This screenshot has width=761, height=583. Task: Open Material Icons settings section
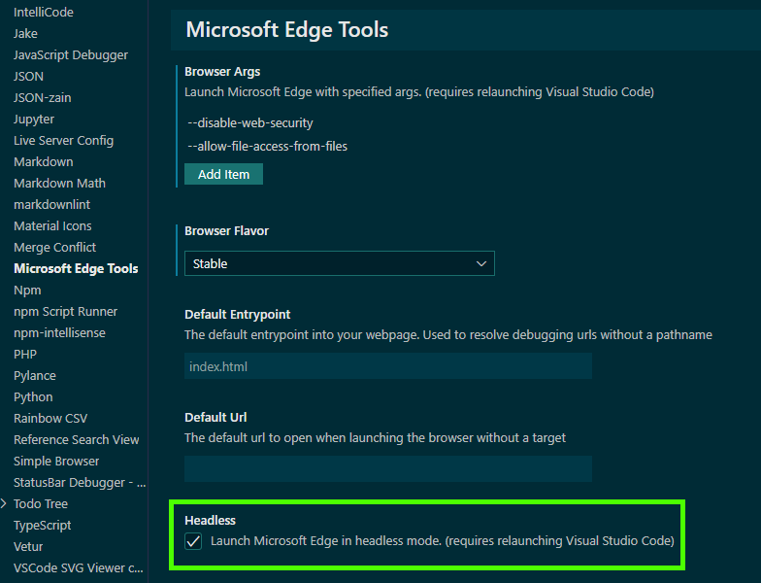coord(52,225)
